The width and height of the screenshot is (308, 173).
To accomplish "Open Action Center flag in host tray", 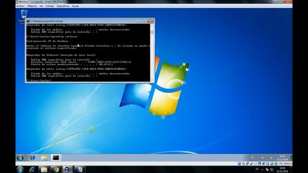I will tap(267, 170).
